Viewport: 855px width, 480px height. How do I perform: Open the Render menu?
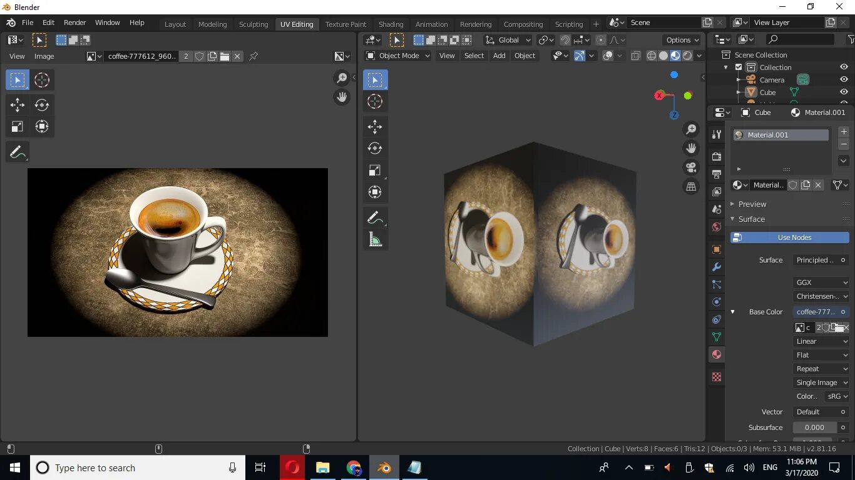coord(74,22)
